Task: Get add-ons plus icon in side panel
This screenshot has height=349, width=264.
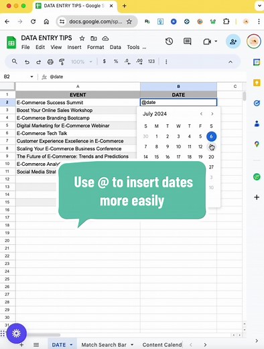Action: coord(257,197)
